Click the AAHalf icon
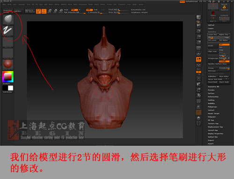Viewport: 234px width, 179px height. (x=198, y=43)
